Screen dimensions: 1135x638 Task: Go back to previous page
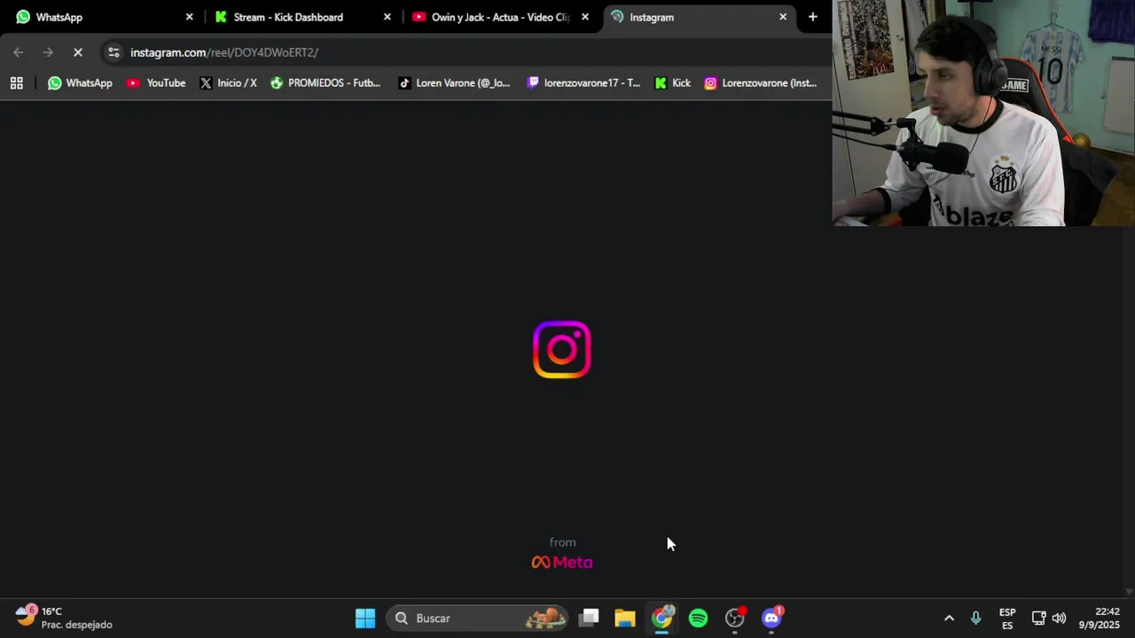tap(19, 52)
